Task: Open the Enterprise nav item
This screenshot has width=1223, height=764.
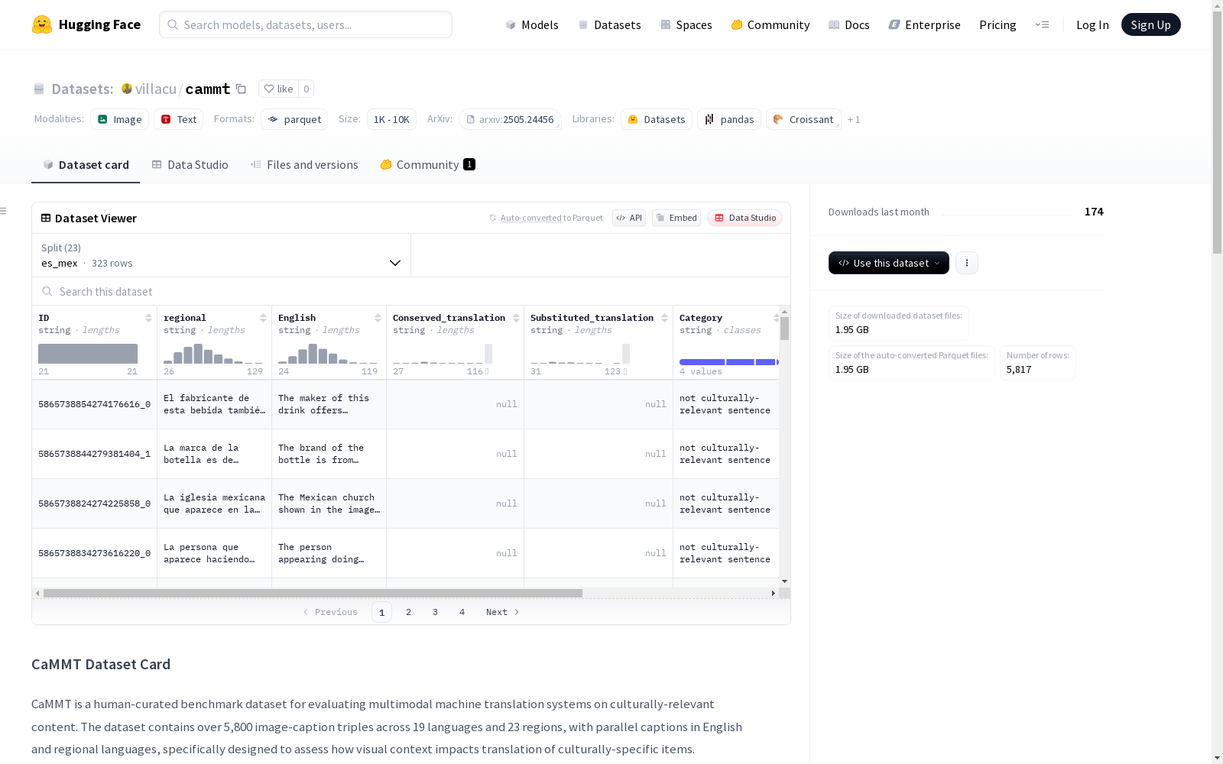Action: point(925,24)
